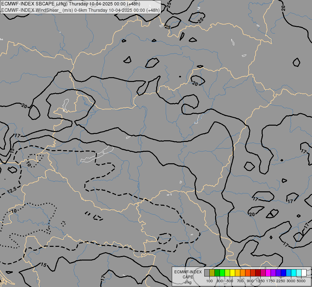Click the sky blue swatch before the 3000 tick

click(288, 273)
